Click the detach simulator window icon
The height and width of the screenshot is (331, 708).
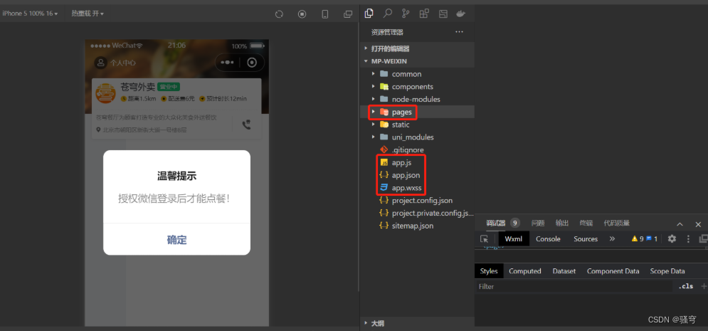click(348, 14)
